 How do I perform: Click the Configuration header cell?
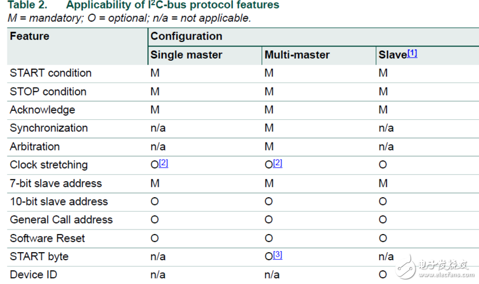(186, 36)
